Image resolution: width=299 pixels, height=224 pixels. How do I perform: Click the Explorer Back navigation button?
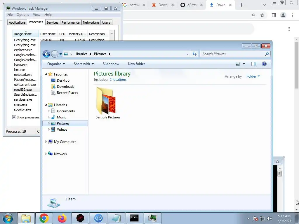pyautogui.click(x=46, y=54)
